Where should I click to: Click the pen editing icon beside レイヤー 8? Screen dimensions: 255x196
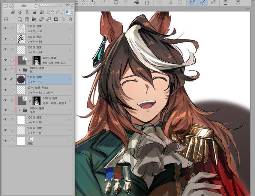pyautogui.click(x=11, y=79)
